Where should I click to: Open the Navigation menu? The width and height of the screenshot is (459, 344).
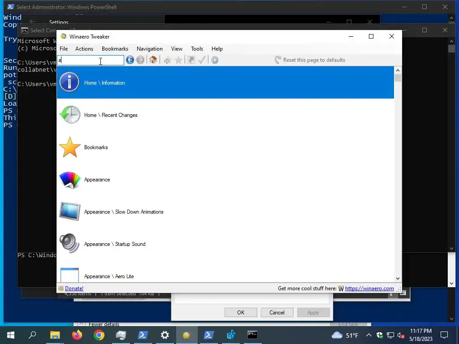150,49
